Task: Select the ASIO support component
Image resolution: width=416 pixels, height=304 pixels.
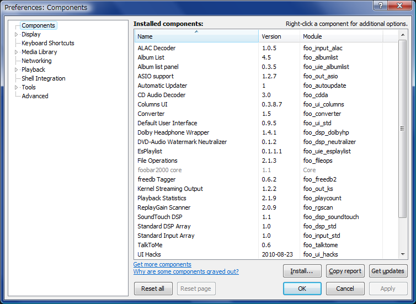Action: pyautogui.click(x=266, y=76)
